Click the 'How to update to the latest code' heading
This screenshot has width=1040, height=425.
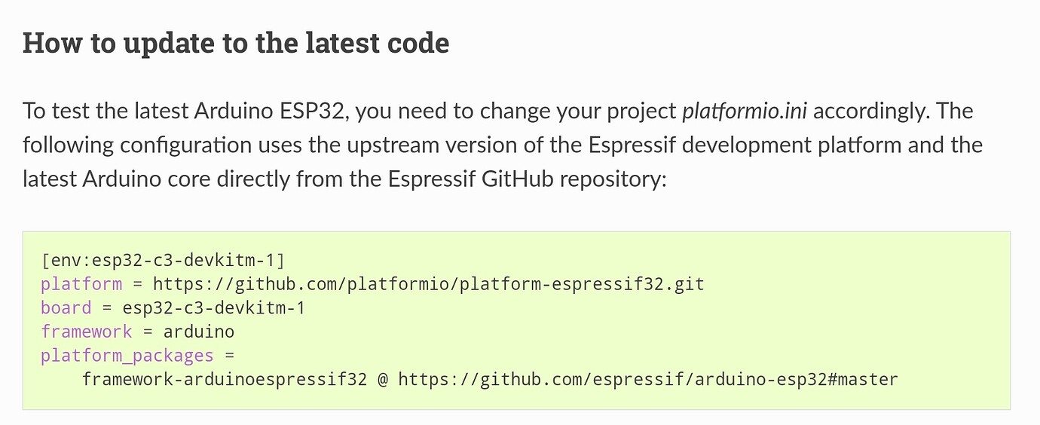coord(236,44)
